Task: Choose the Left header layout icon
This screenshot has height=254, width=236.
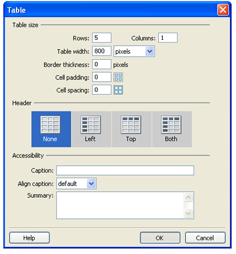Action: [90, 125]
